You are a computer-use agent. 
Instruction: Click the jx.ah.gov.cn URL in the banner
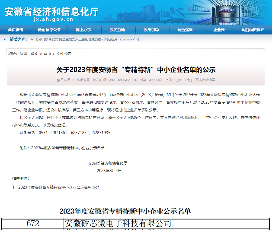53,19
